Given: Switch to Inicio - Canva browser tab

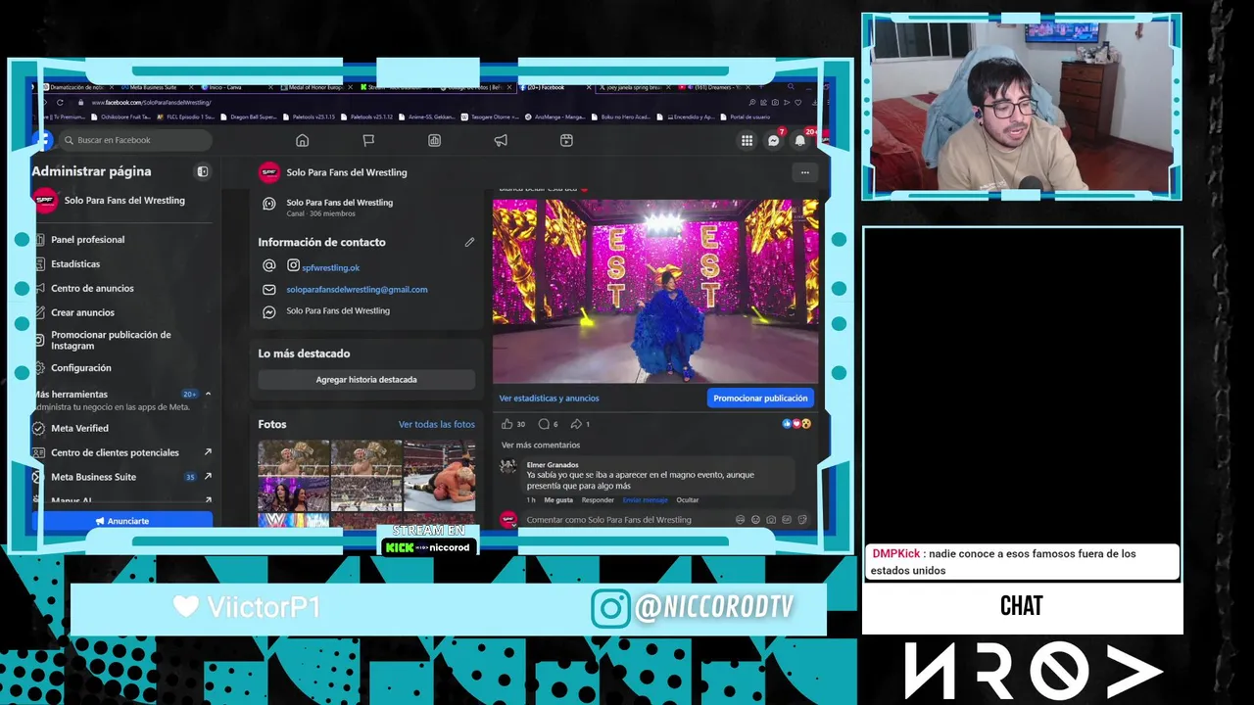Looking at the screenshot, I should pyautogui.click(x=225, y=87).
